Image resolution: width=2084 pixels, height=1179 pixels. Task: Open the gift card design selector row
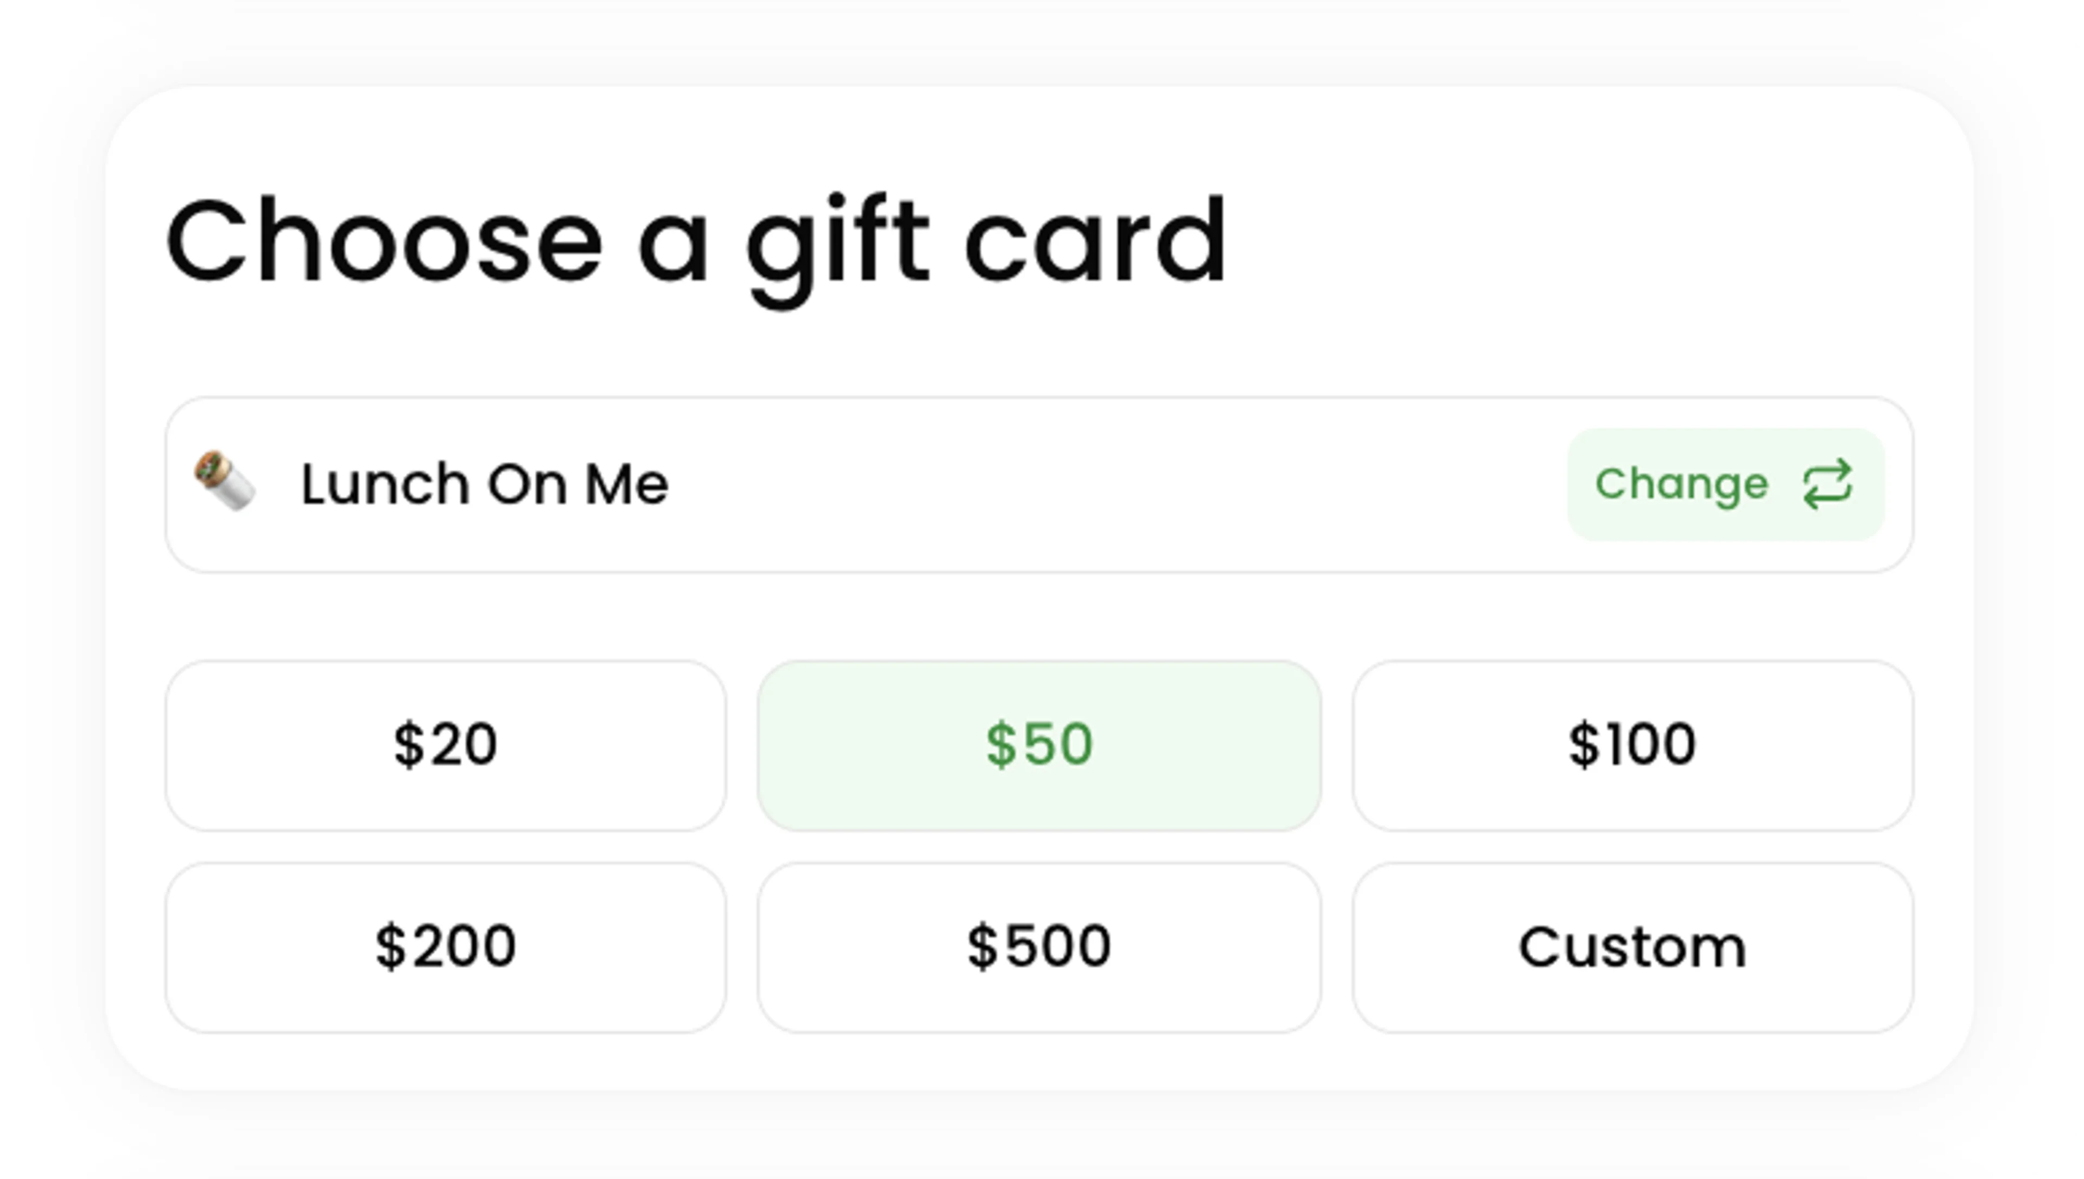pyautogui.click(x=1039, y=484)
